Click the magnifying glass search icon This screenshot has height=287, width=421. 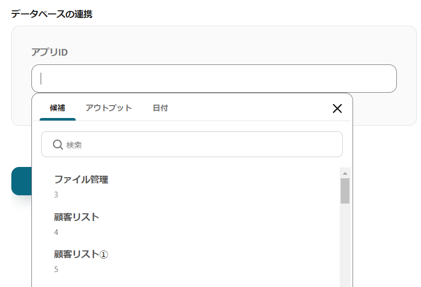58,145
